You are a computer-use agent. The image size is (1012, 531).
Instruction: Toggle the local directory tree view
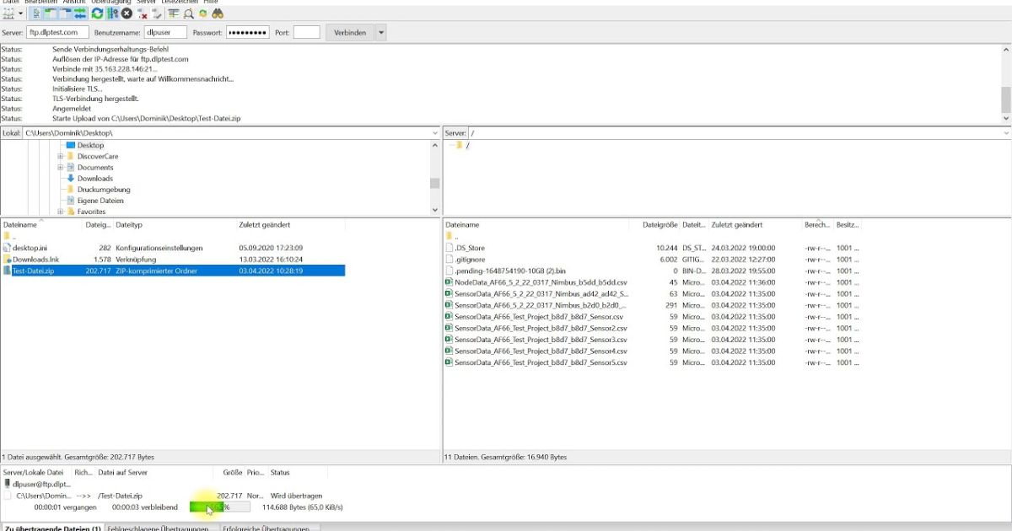click(50, 15)
